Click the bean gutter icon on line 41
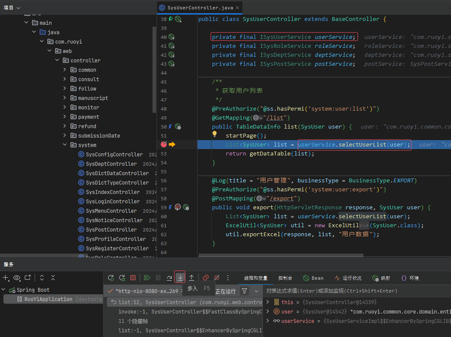Screen dimensions: 451x337 point(171,46)
